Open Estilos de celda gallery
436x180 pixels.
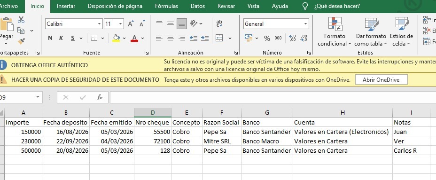402,31
